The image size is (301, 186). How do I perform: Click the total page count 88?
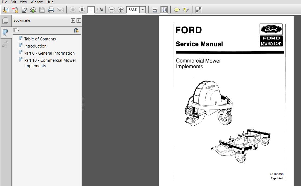coord(101,10)
